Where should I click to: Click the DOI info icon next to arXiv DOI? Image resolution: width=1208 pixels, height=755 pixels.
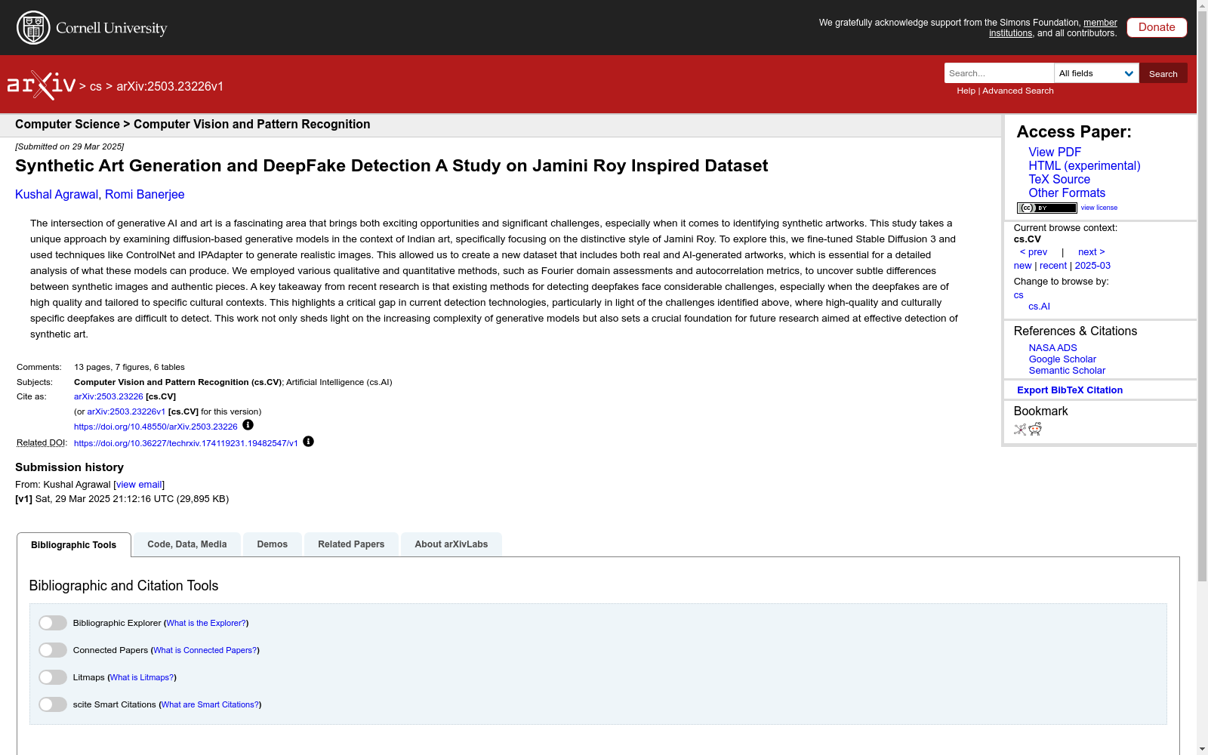pyautogui.click(x=248, y=425)
